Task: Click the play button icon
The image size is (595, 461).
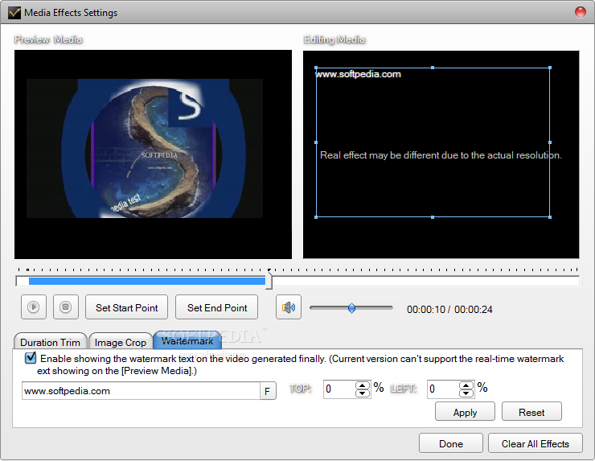Action: [x=34, y=307]
